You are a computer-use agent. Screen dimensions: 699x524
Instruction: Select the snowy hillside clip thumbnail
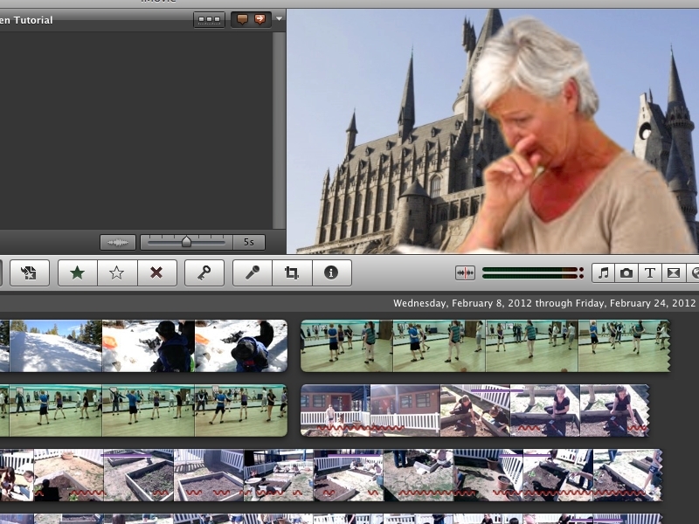[x=56, y=346]
